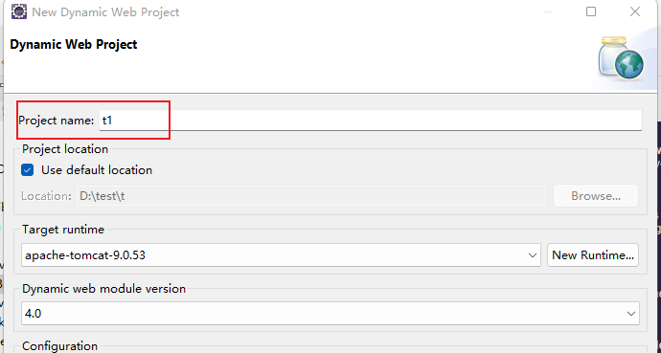The height and width of the screenshot is (353, 661).
Task: Click the Project name label
Action: (57, 121)
